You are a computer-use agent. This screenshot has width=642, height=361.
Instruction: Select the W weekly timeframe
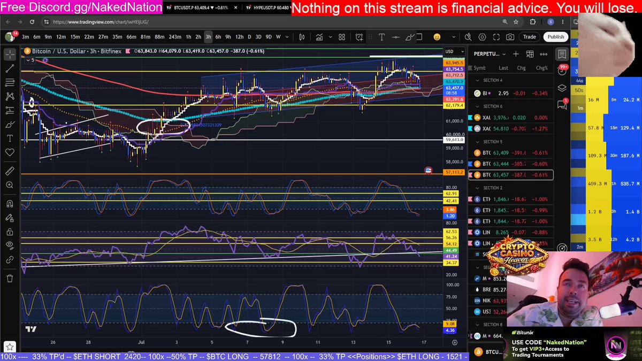[x=278, y=37]
